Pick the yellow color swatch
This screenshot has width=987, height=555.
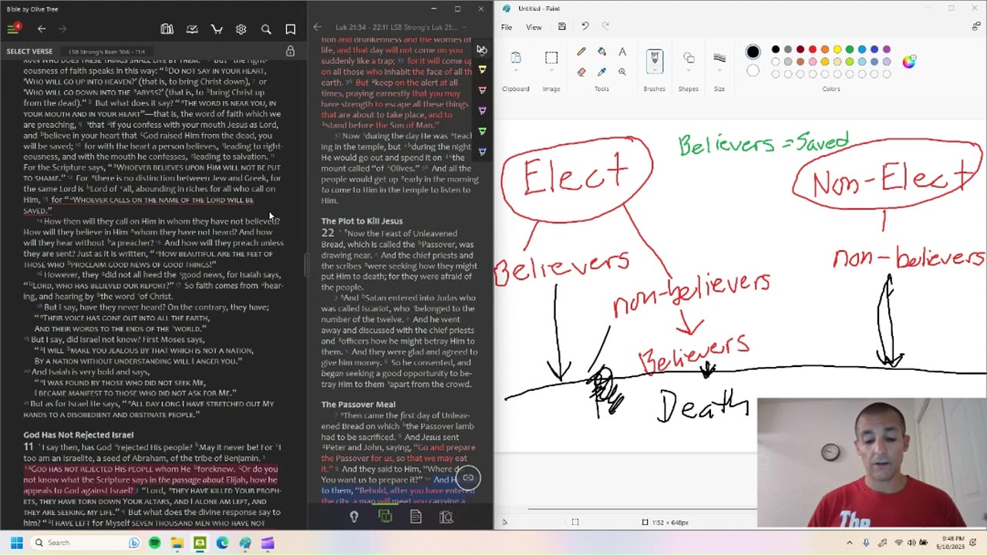click(x=837, y=49)
